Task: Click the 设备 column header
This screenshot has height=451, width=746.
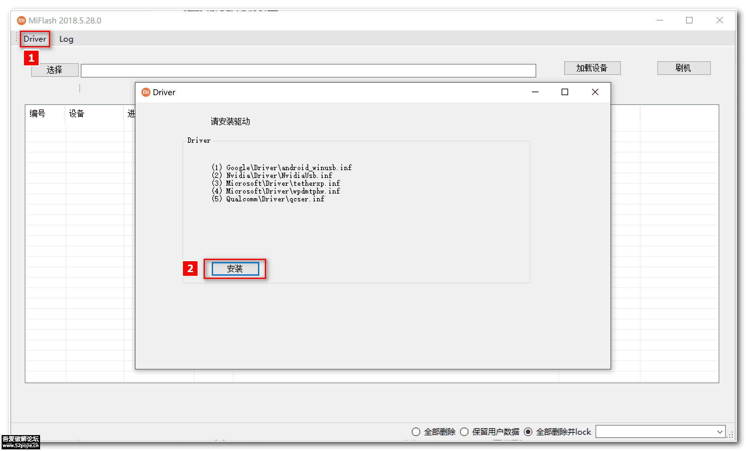Action: 77,113
